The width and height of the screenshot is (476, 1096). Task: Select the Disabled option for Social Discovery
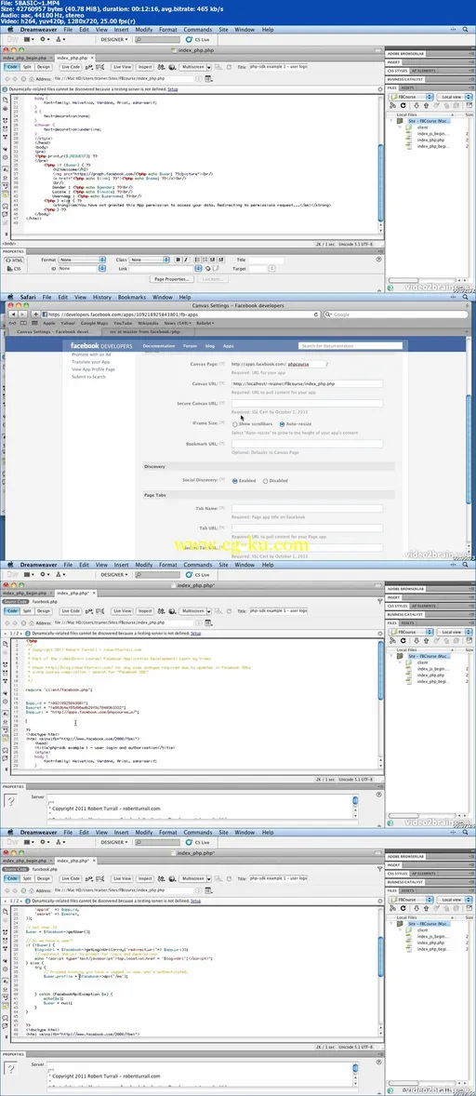(x=265, y=481)
